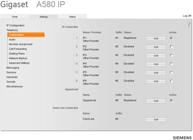Open Miscellaneous section in sidebar
Viewport: 193px width, 140px height.
point(15,86)
